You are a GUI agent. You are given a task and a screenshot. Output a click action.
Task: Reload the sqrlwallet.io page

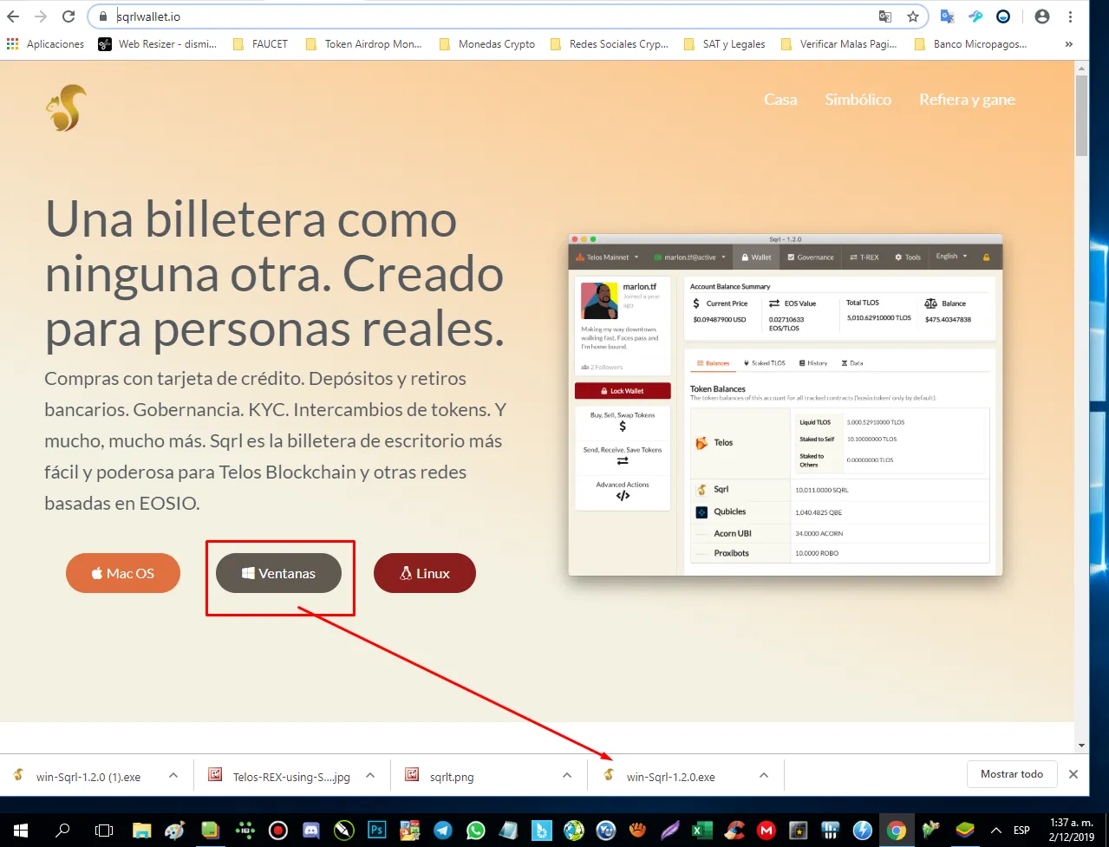[x=68, y=16]
